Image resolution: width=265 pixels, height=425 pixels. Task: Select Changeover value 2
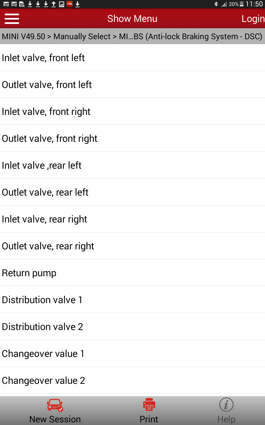coord(43,381)
